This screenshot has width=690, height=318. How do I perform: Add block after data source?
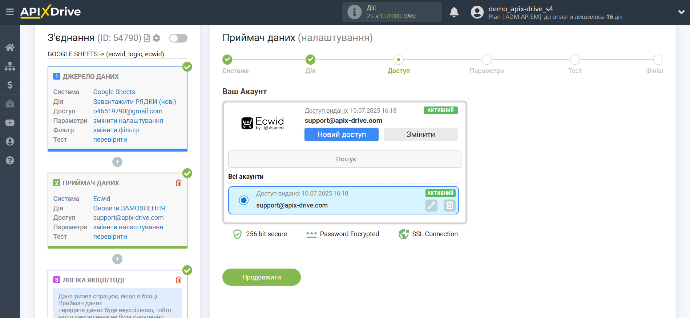[x=117, y=162]
